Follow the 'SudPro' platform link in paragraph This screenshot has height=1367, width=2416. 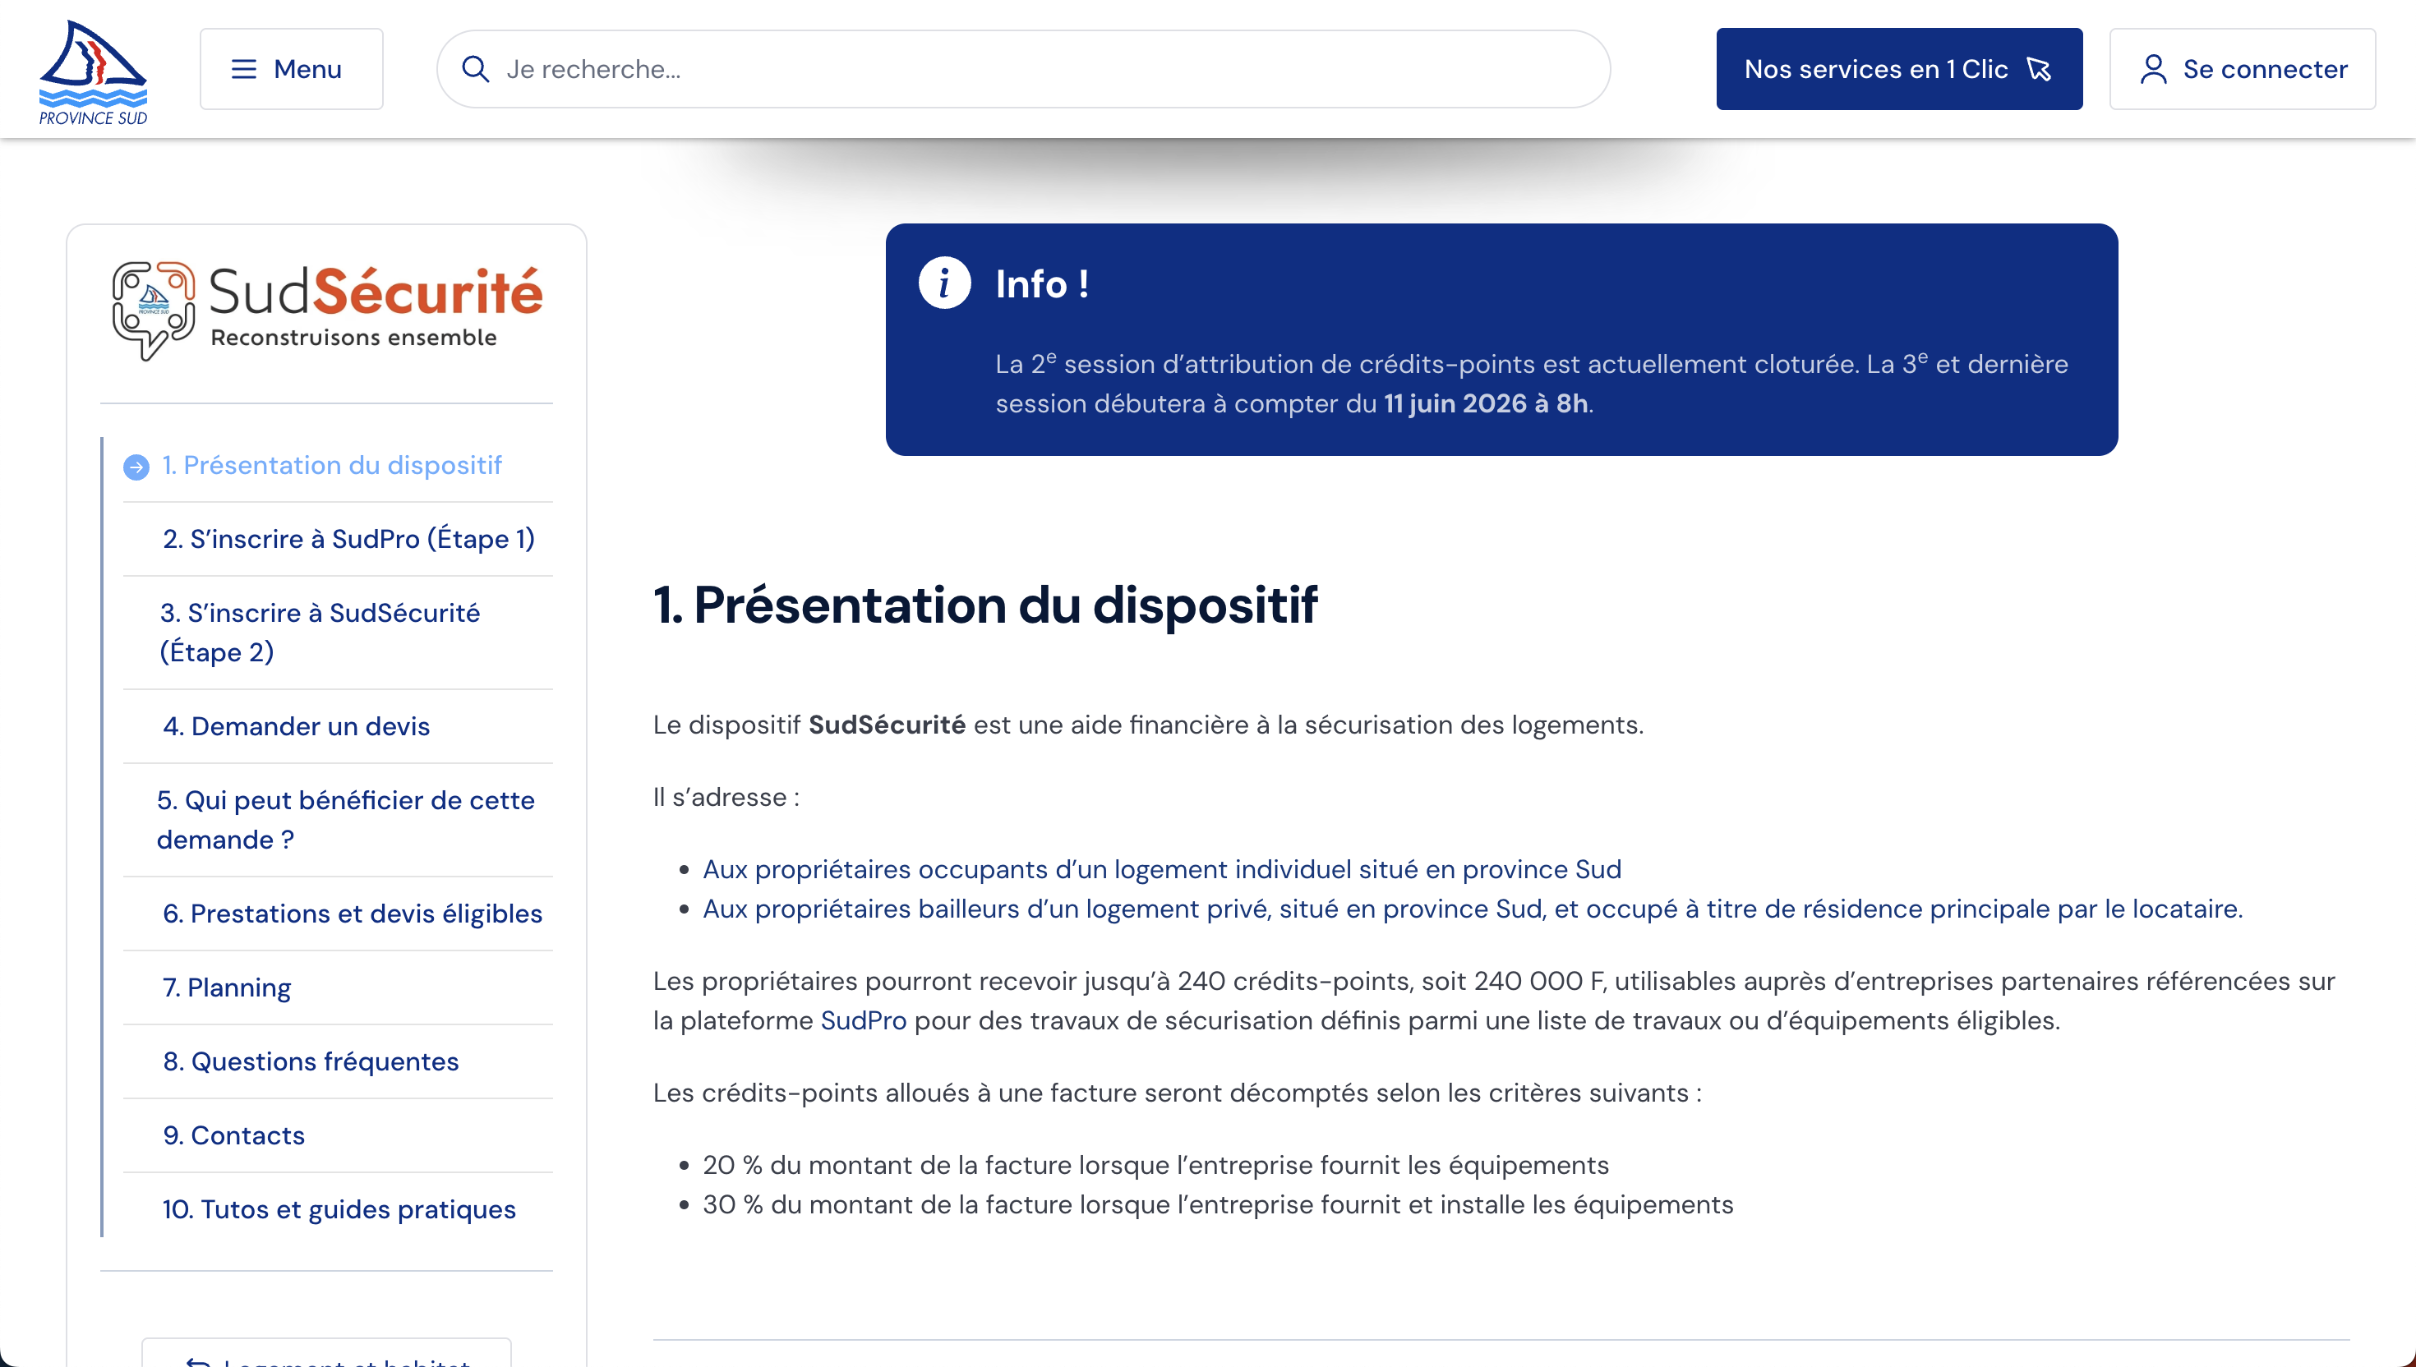tap(863, 1020)
